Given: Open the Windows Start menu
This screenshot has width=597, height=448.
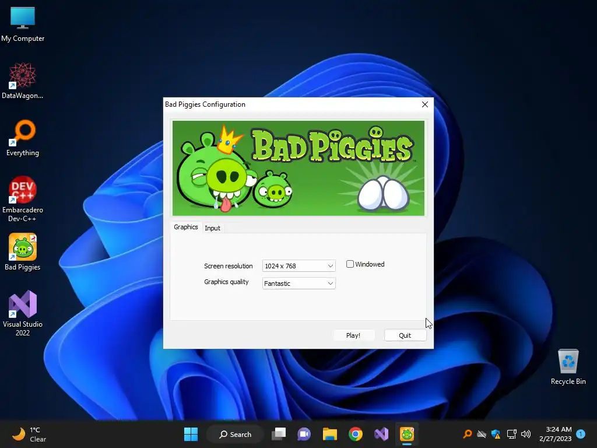Looking at the screenshot, I should (191, 434).
